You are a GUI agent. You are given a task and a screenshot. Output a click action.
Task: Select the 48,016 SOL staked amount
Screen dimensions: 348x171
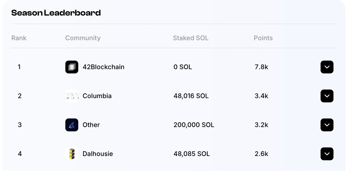pos(191,96)
